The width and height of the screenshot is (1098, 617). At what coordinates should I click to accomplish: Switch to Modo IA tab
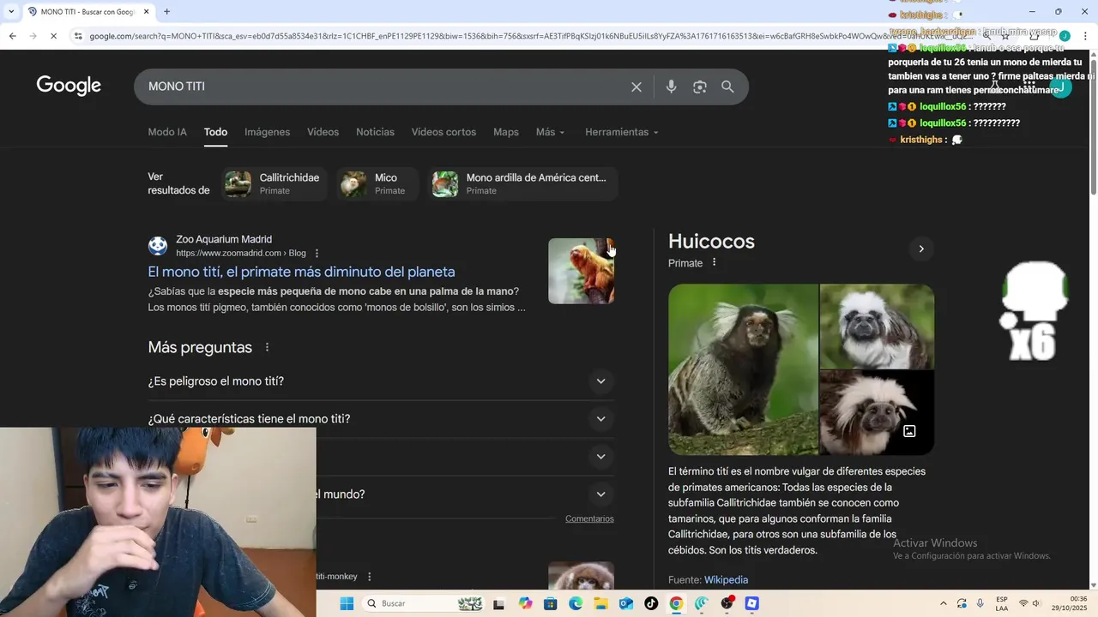click(167, 132)
